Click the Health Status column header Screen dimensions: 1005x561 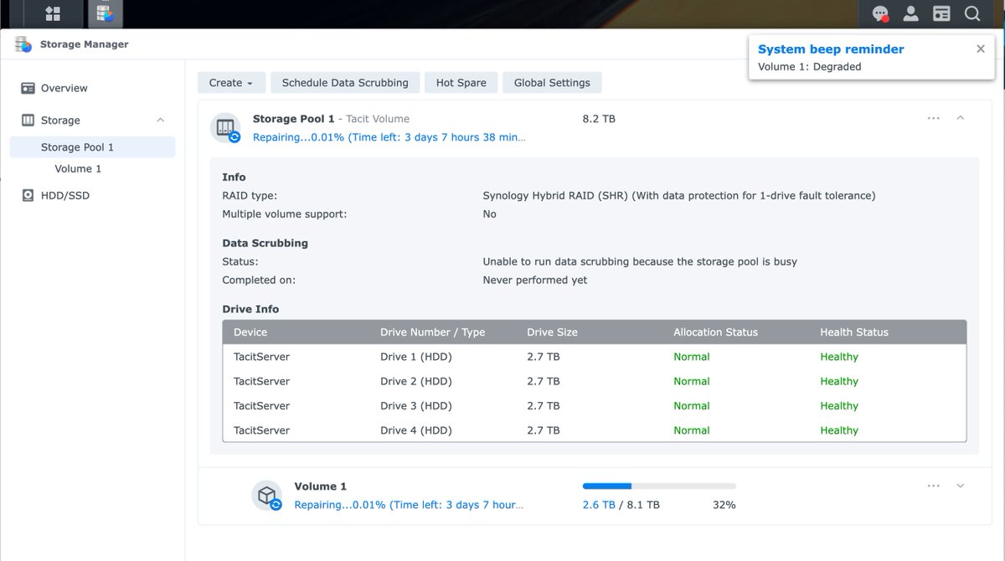854,332
